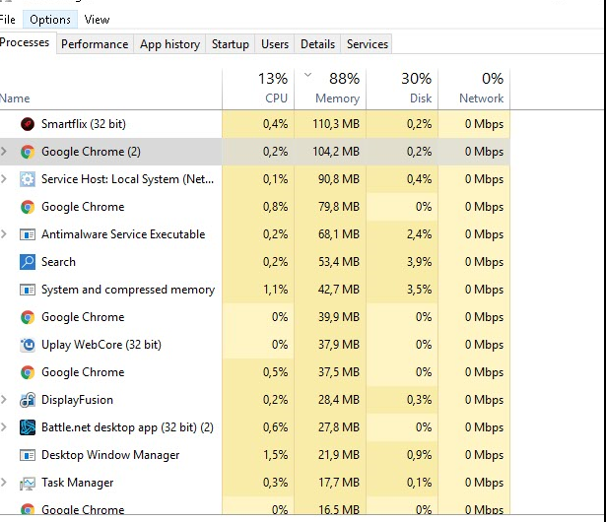Click the 2,4% disk value for Antimalware
Screen dimensions: 606x522
tap(419, 234)
